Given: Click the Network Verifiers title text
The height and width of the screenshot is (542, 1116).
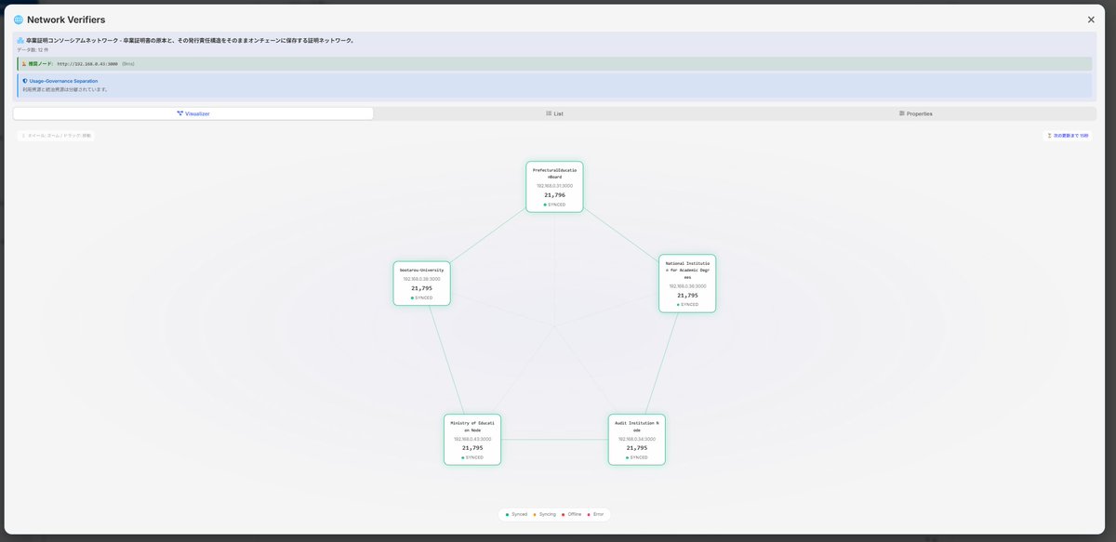Looking at the screenshot, I should point(66,20).
